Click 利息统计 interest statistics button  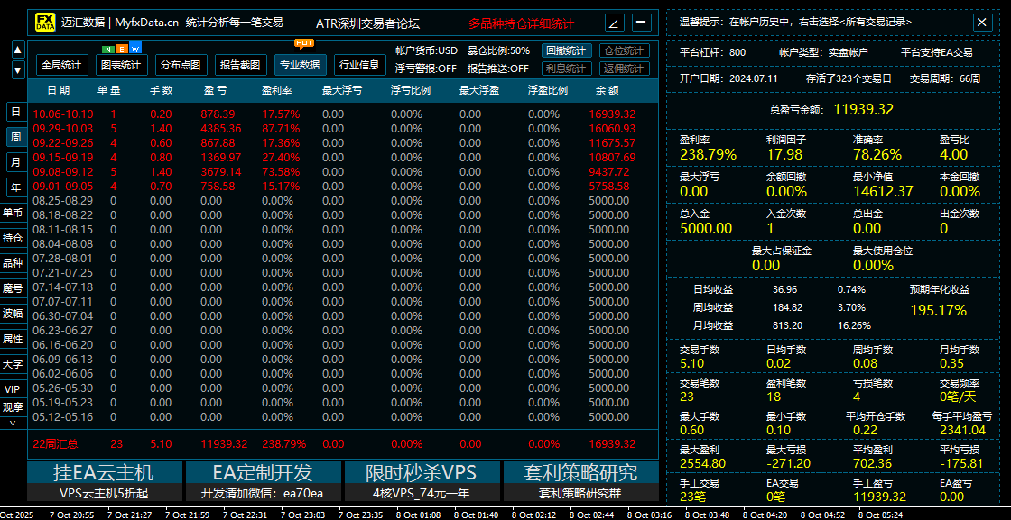566,68
